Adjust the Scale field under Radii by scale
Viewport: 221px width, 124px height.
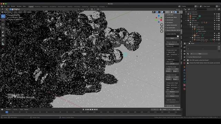tap(172, 69)
